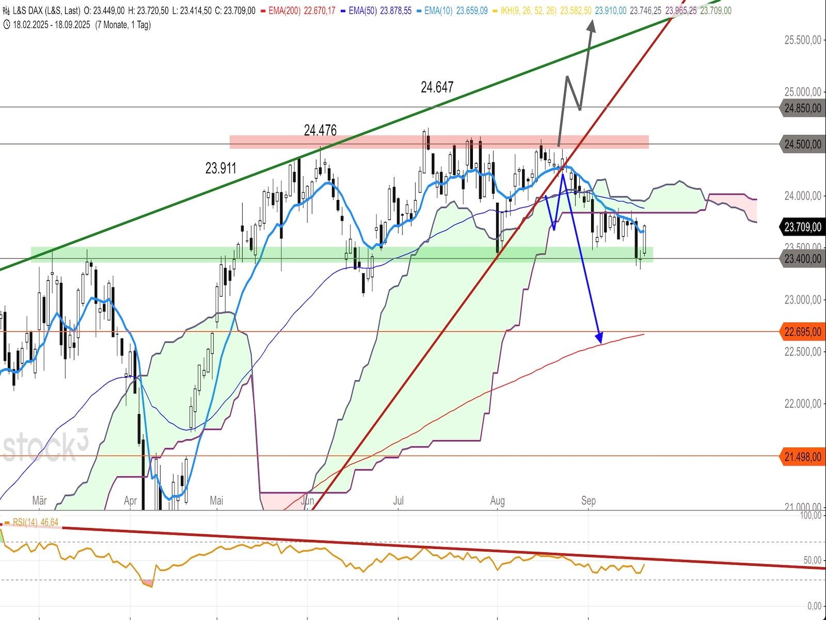Click the 23.911 annotation label

click(x=221, y=168)
